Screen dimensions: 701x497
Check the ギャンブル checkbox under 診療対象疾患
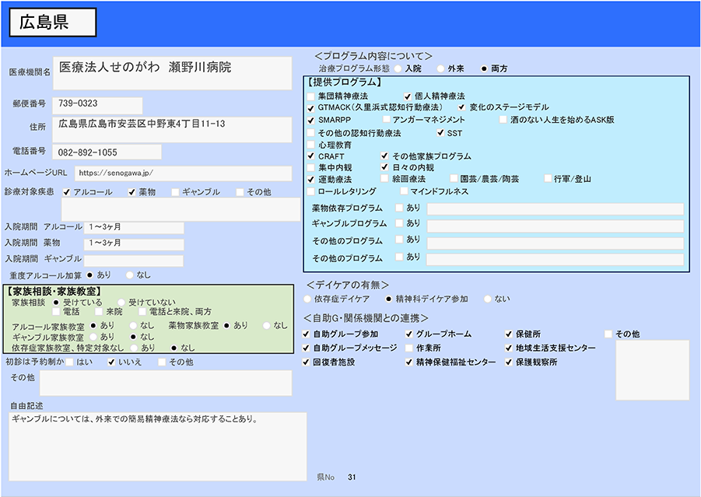[175, 192]
